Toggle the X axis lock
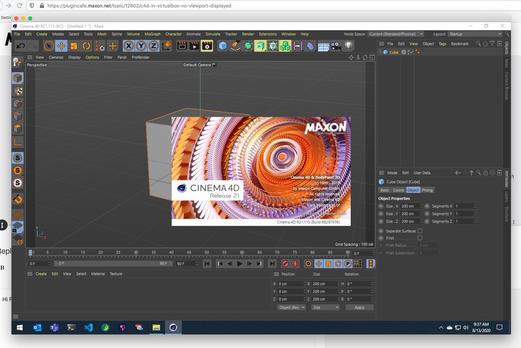This screenshot has height=348, width=521. 129,46
